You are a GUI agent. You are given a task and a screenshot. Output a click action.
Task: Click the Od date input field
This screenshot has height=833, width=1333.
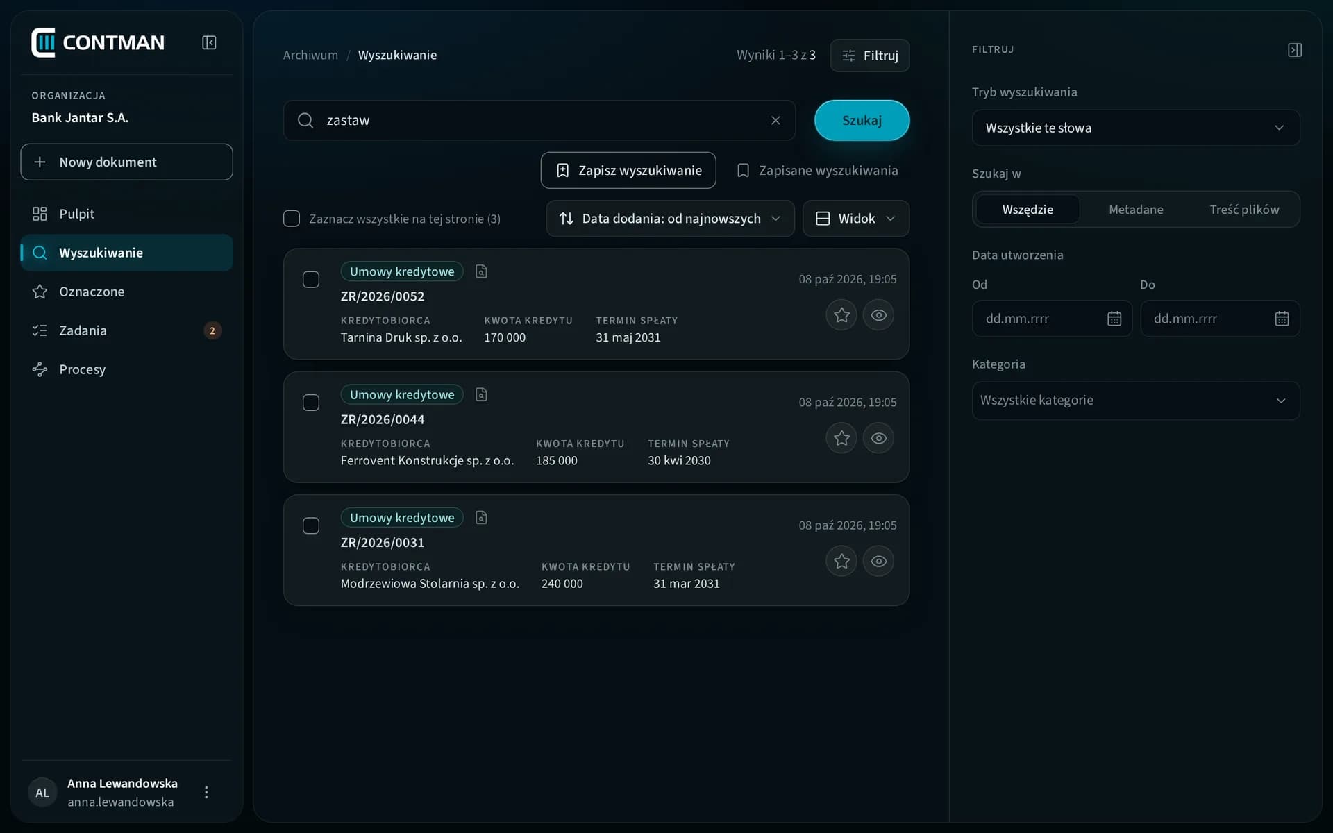coord(1052,319)
